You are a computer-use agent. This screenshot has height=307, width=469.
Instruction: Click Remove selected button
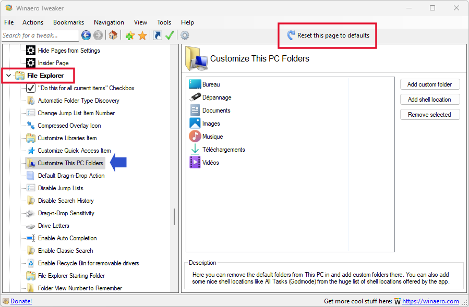tap(430, 115)
